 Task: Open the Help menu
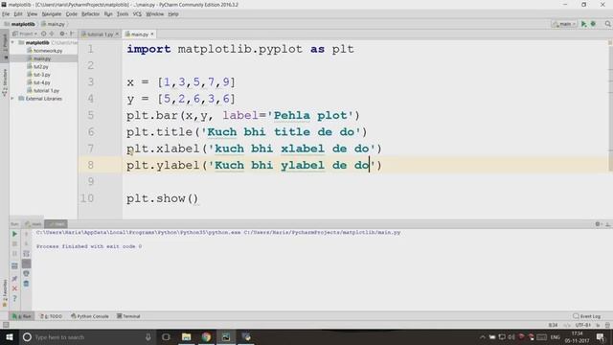click(x=173, y=14)
